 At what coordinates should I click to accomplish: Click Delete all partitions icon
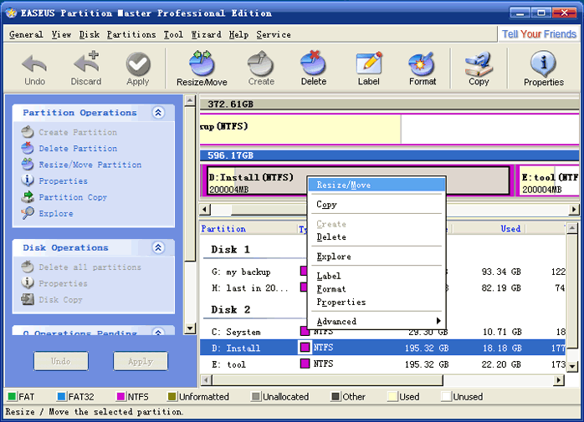pyautogui.click(x=28, y=267)
